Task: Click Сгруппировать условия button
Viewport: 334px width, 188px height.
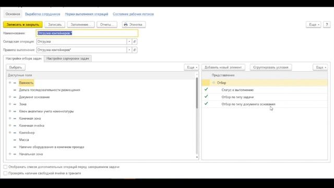Action: tap(271, 67)
